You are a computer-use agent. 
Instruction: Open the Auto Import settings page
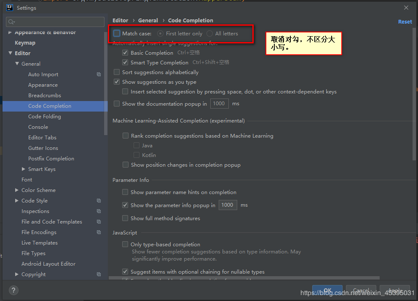coord(43,75)
